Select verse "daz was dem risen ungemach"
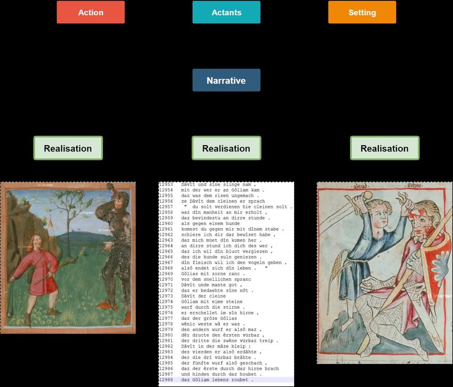453x387 pixels. point(220,196)
